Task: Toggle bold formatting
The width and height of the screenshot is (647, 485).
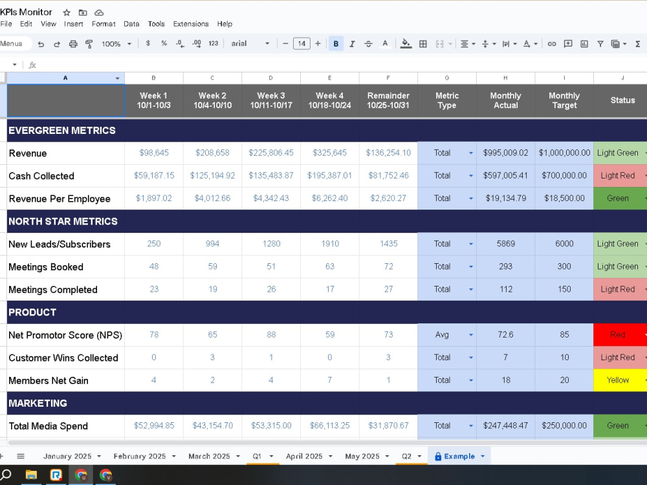Action: coord(336,44)
